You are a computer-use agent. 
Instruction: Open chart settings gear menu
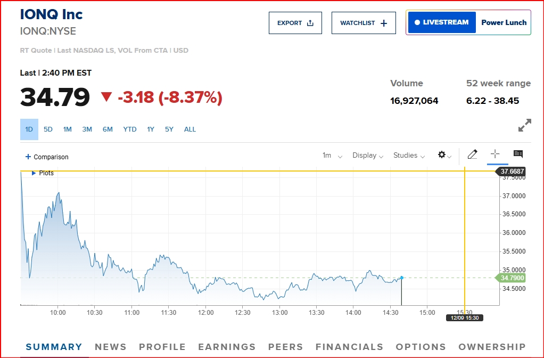click(x=442, y=154)
